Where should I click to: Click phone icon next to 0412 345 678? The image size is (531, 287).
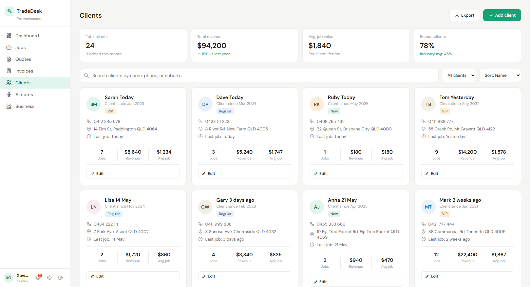click(x=89, y=121)
